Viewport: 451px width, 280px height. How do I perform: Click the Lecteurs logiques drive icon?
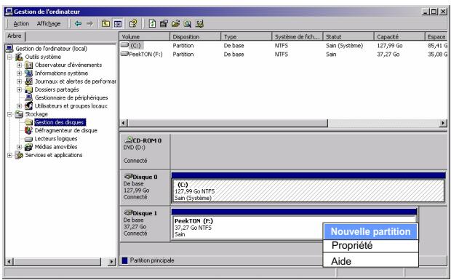click(29, 139)
